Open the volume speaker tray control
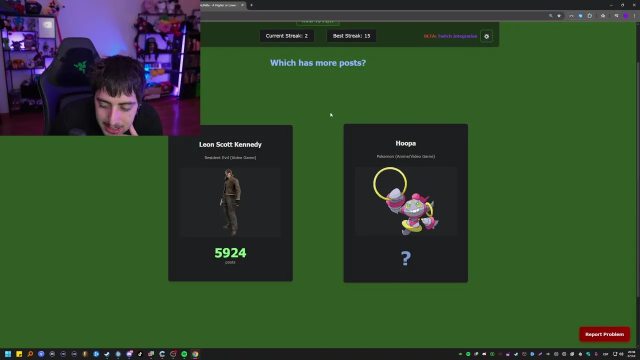Viewport: 640px width, 360px height. [x=621, y=354]
